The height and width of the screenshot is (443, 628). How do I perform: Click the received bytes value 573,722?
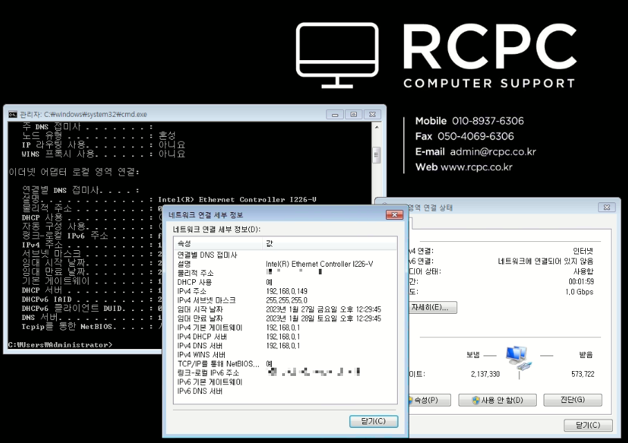(x=583, y=374)
